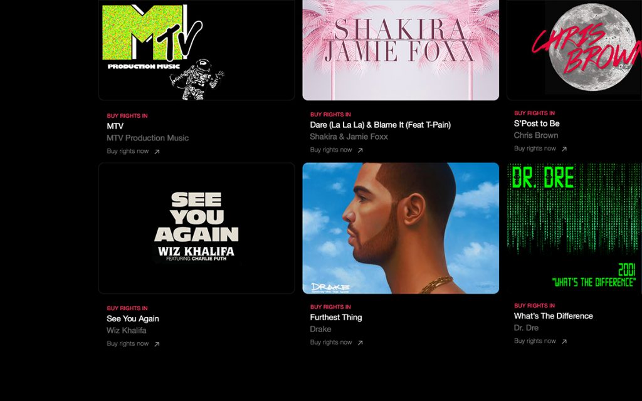
Task: Click What's The Difference title
Action: [554, 316]
